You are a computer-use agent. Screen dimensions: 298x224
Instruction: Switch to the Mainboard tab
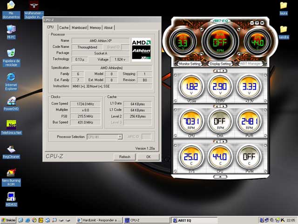click(79, 28)
